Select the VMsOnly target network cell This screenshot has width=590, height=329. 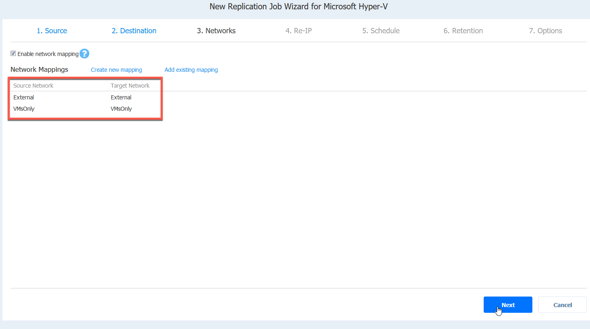pos(121,109)
